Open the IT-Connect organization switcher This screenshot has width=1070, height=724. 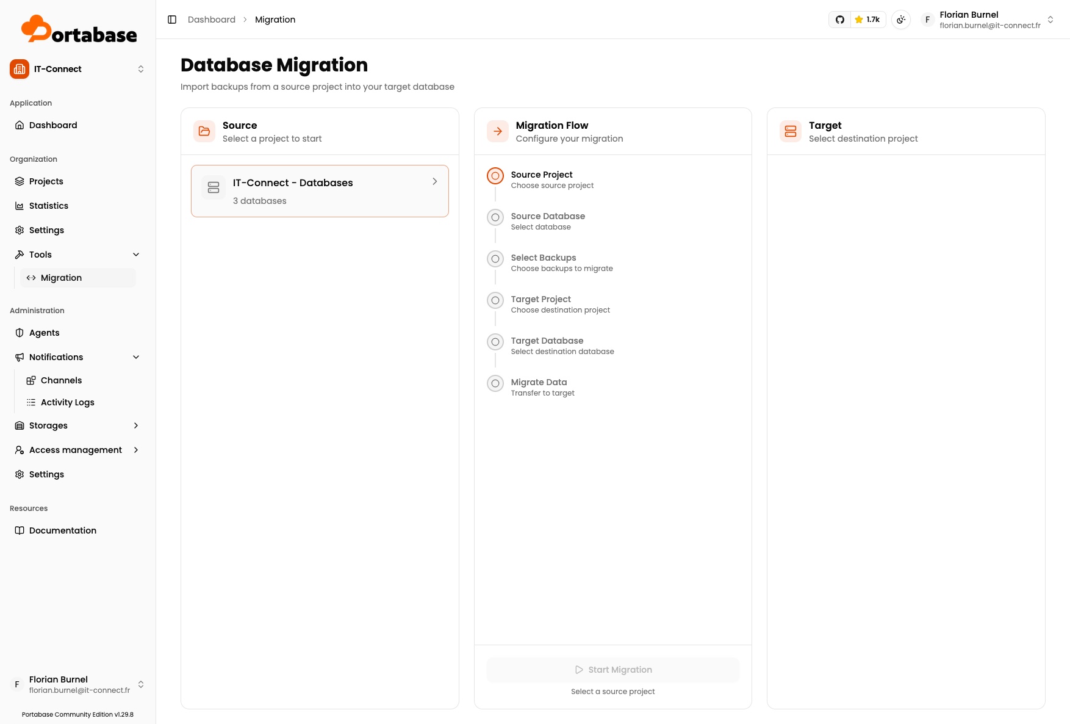[77, 69]
